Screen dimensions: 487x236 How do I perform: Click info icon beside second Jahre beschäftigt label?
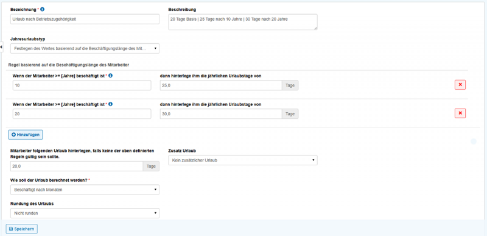point(111,104)
